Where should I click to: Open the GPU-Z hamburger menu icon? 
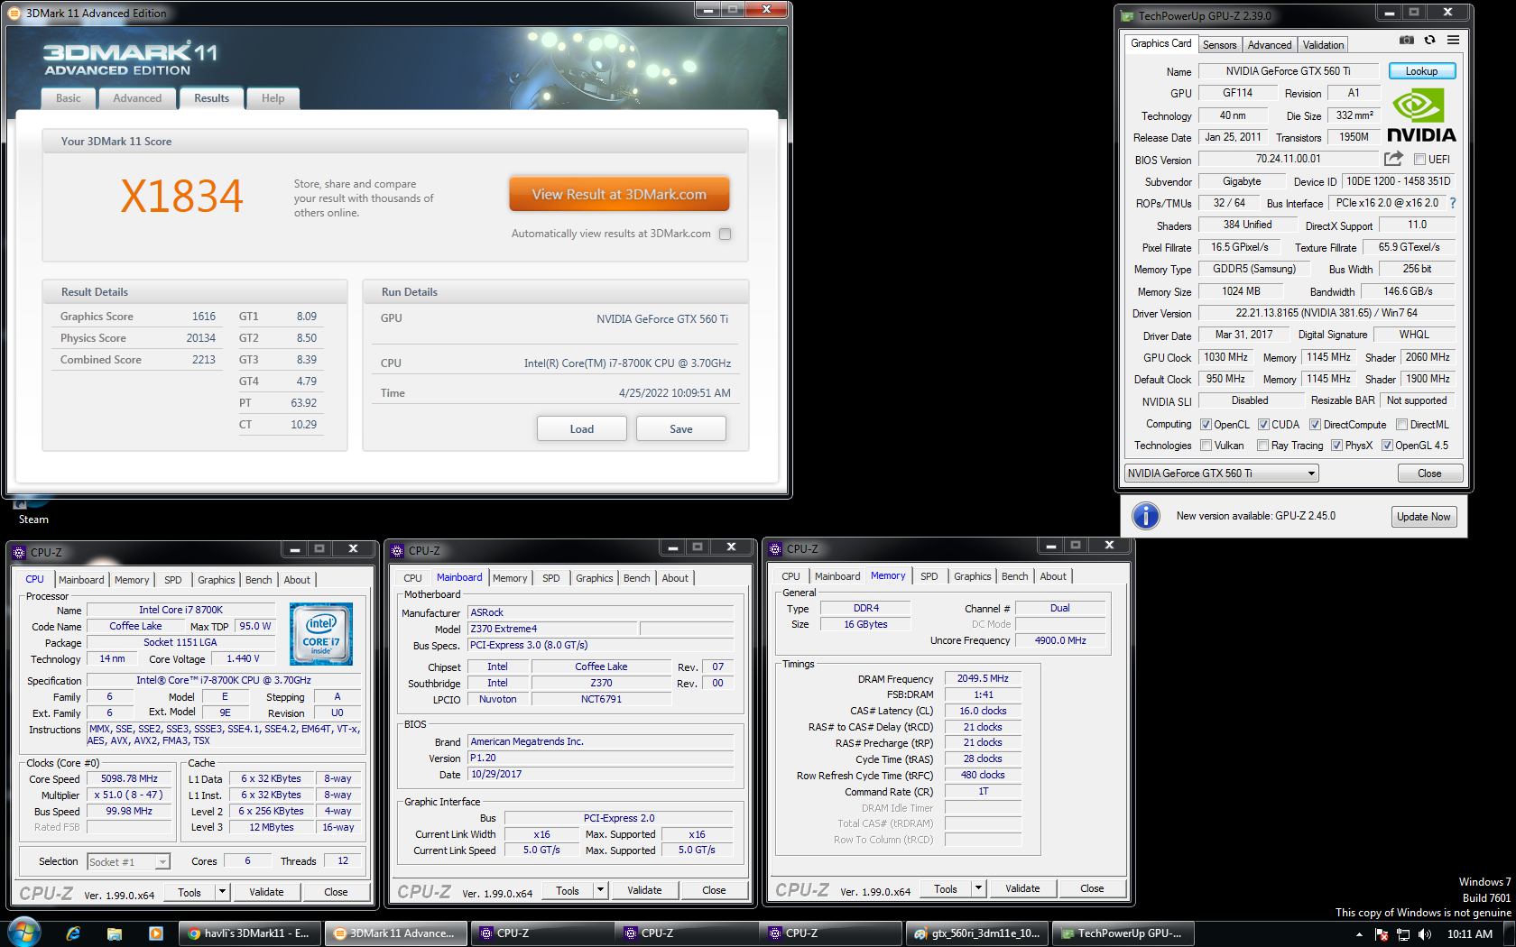pyautogui.click(x=1453, y=41)
